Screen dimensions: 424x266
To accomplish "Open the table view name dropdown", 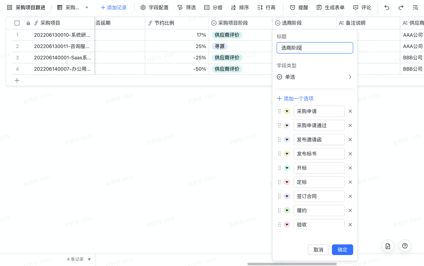I will [x=87, y=7].
